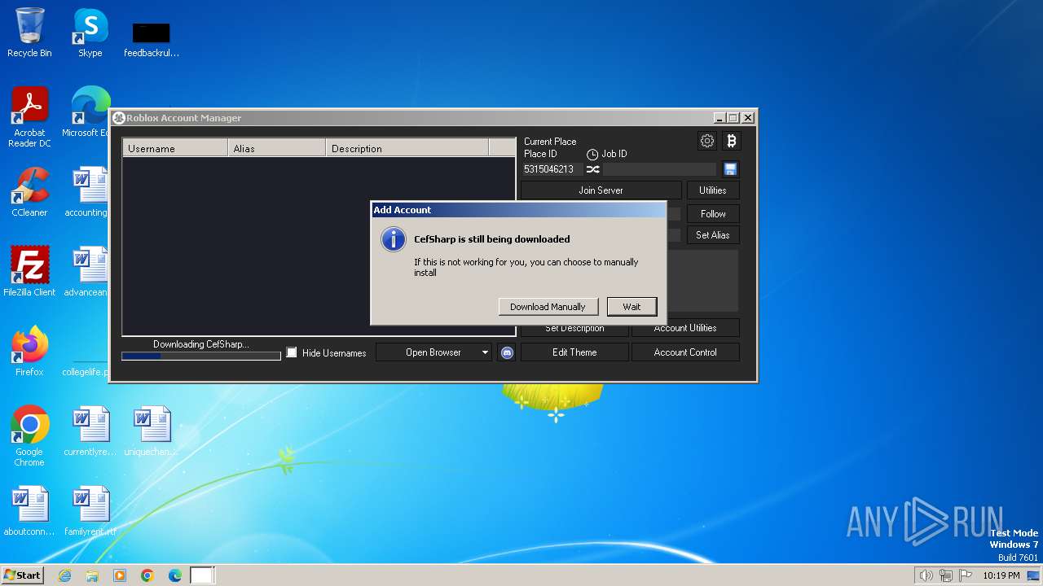Viewport: 1043px width, 586px height.
Task: Click the Roblox Account Manager title icon
Action: [118, 118]
